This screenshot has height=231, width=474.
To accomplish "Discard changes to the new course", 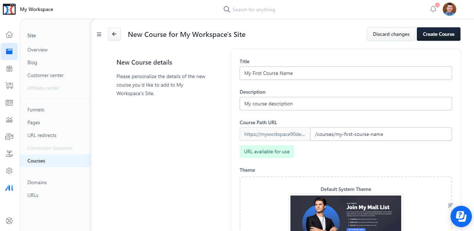I will click(391, 34).
